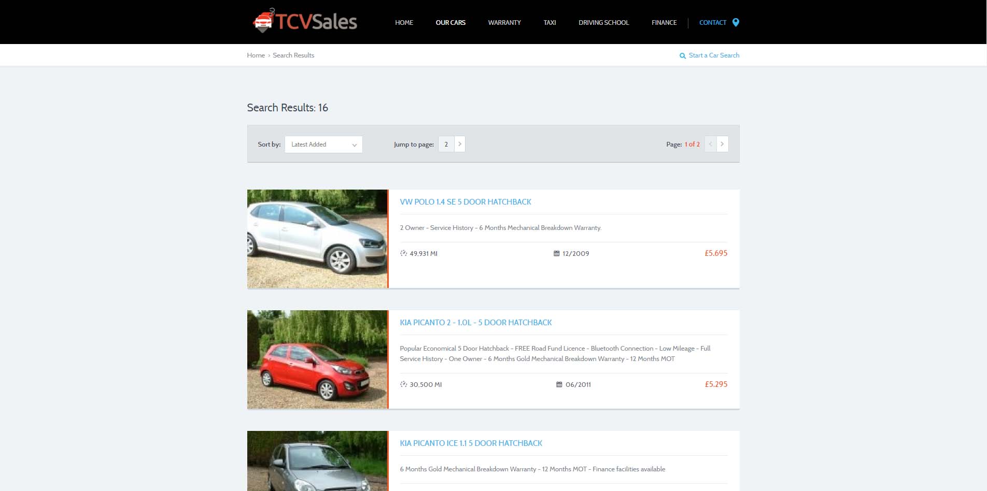Click the location pin icon beside Contact
Screen dimensions: 987x491
click(x=736, y=22)
